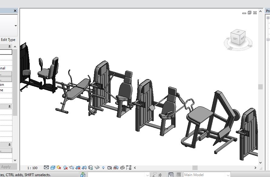Click the Lock 3D View icon
270x177 pixels.
click(90, 167)
